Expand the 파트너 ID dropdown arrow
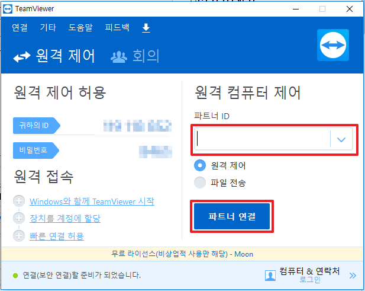Viewport: 365px width, 291px height. (x=341, y=139)
